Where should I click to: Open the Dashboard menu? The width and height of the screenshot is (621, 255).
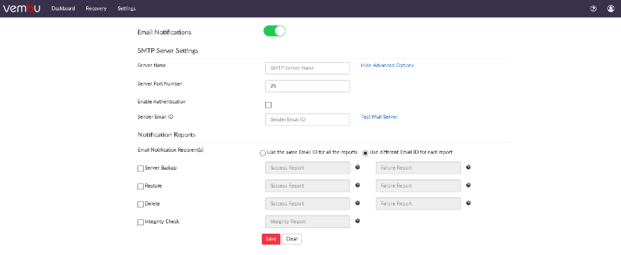[x=63, y=8]
